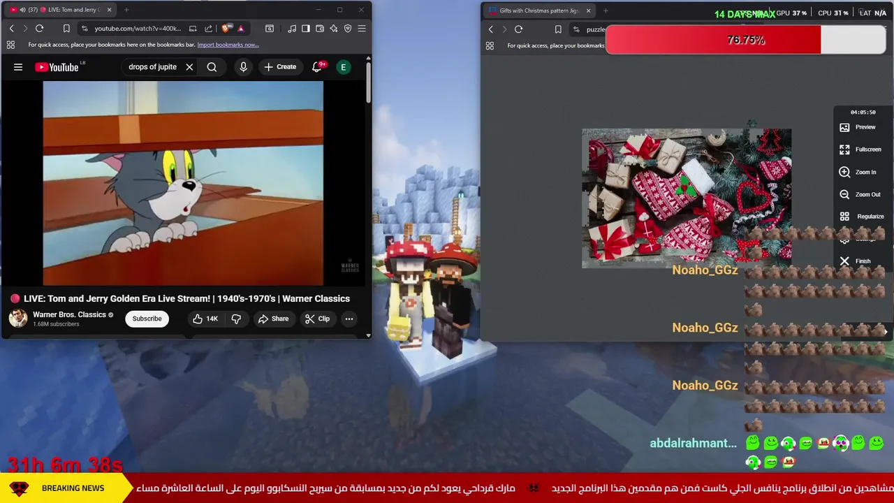The image size is (894, 503).
Task: Mute the Tom and Jerry tab audio icon
Action: 22,10
